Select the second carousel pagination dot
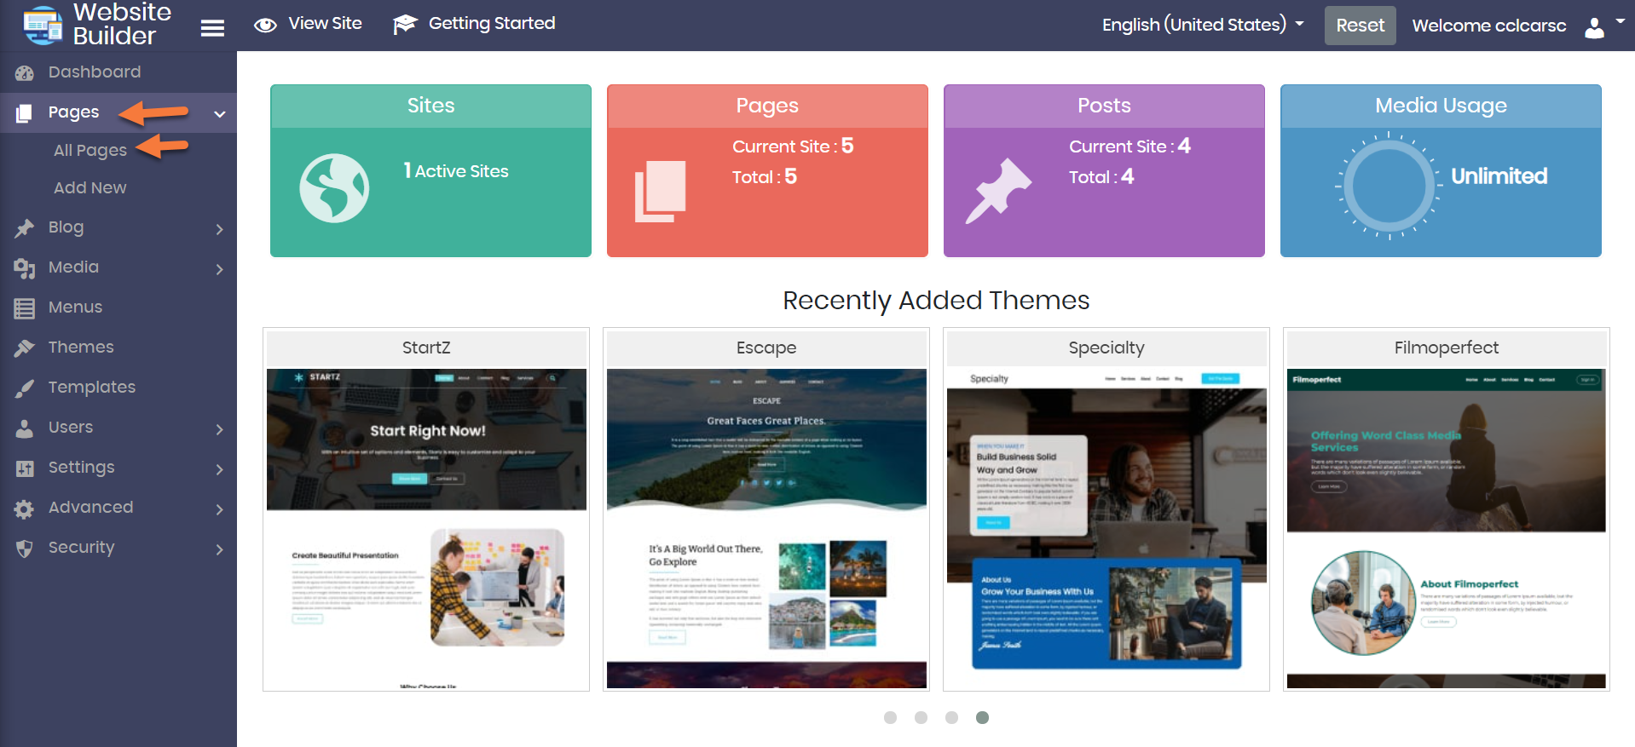 click(x=921, y=717)
